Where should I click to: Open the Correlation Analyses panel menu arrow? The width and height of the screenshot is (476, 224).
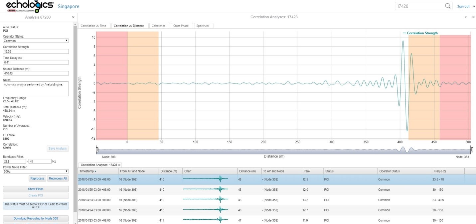pos(466,17)
